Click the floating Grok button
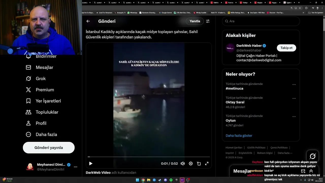The width and height of the screenshot is (325, 183). [313, 156]
